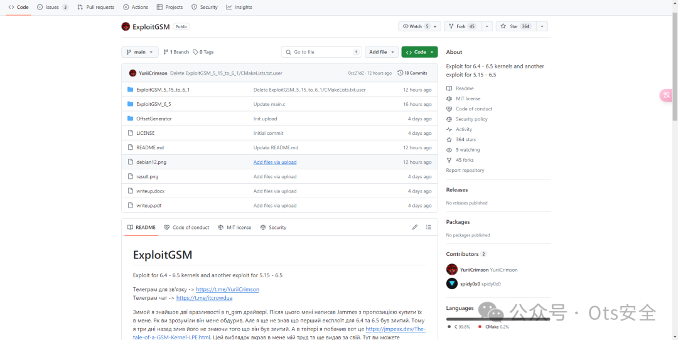Fork the repository
This screenshot has width=678, height=340.
(462, 26)
